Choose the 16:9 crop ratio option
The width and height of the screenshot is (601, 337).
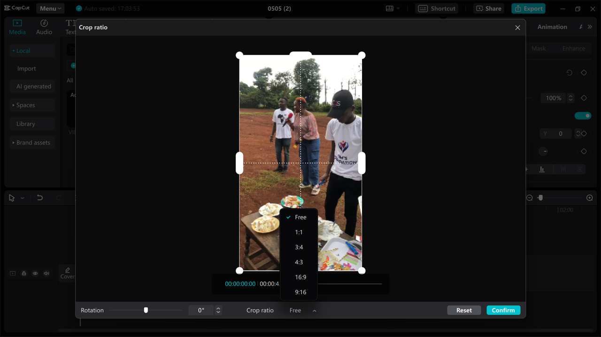click(299, 277)
